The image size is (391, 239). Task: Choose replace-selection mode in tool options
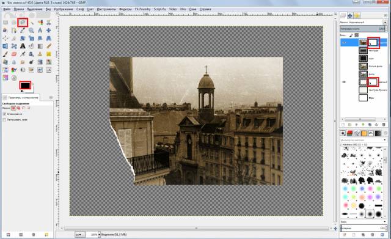pyautogui.click(x=13, y=108)
